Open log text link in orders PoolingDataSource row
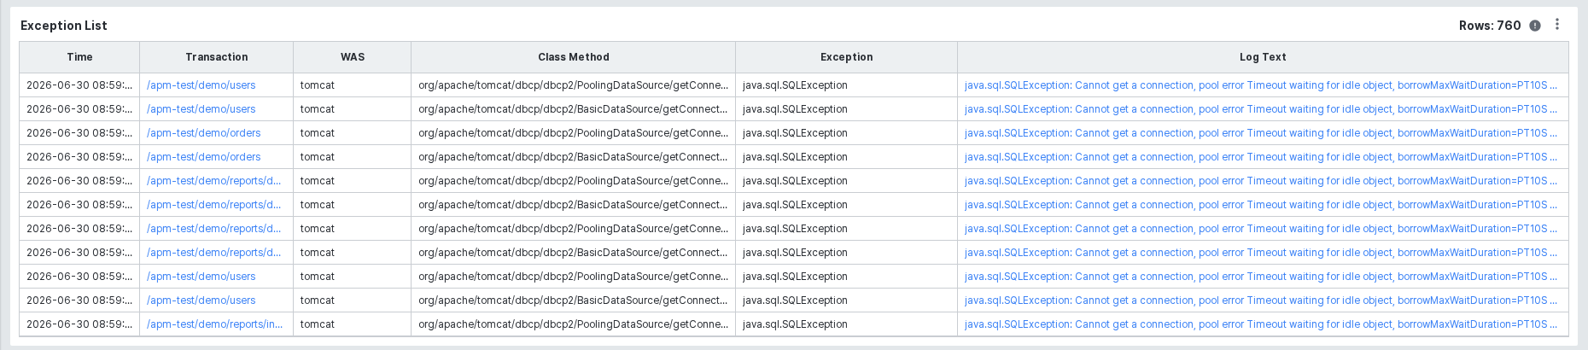 pos(1261,133)
